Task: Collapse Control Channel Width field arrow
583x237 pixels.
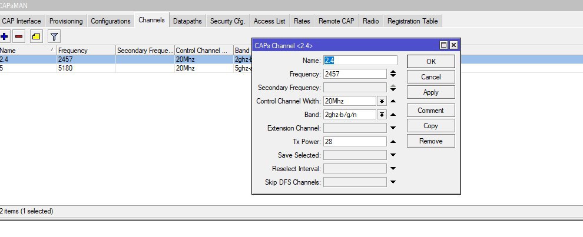Action: tap(393, 101)
